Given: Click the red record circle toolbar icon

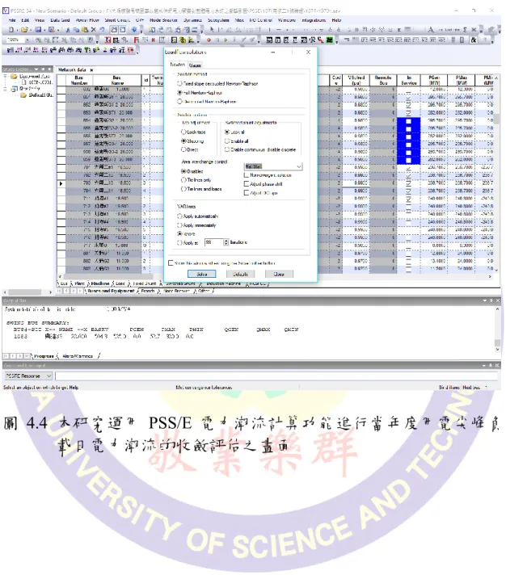Looking at the screenshot, I should coord(209,40).
